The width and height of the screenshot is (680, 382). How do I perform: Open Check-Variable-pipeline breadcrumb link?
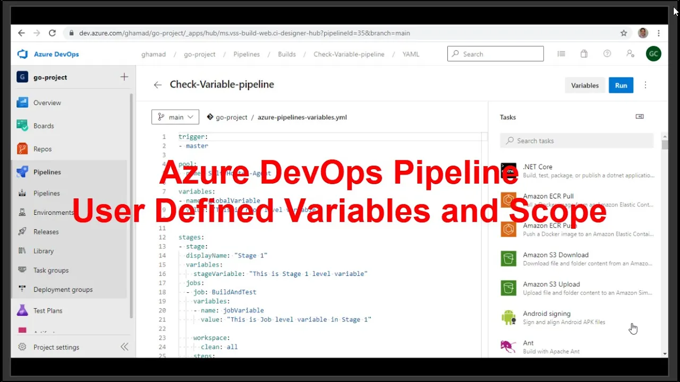tap(349, 54)
